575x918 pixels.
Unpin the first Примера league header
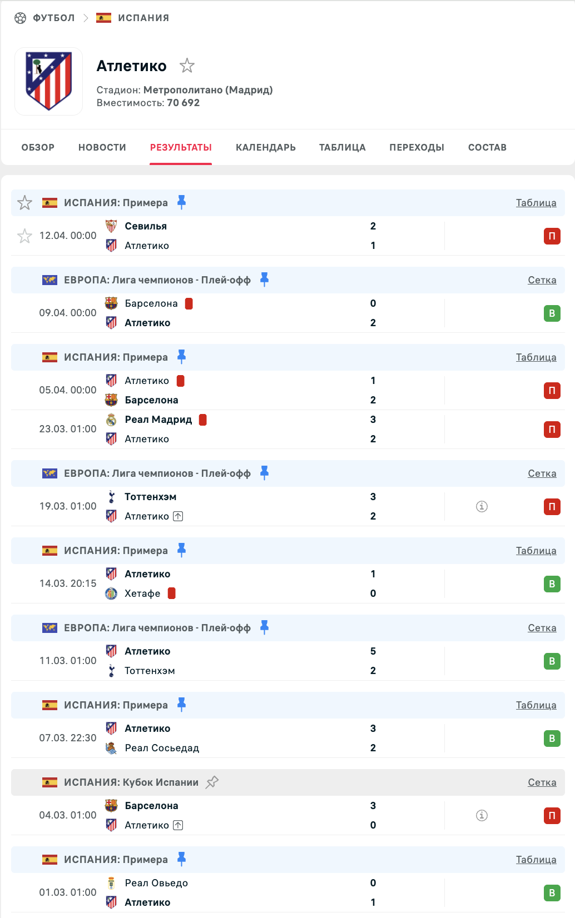point(181,202)
